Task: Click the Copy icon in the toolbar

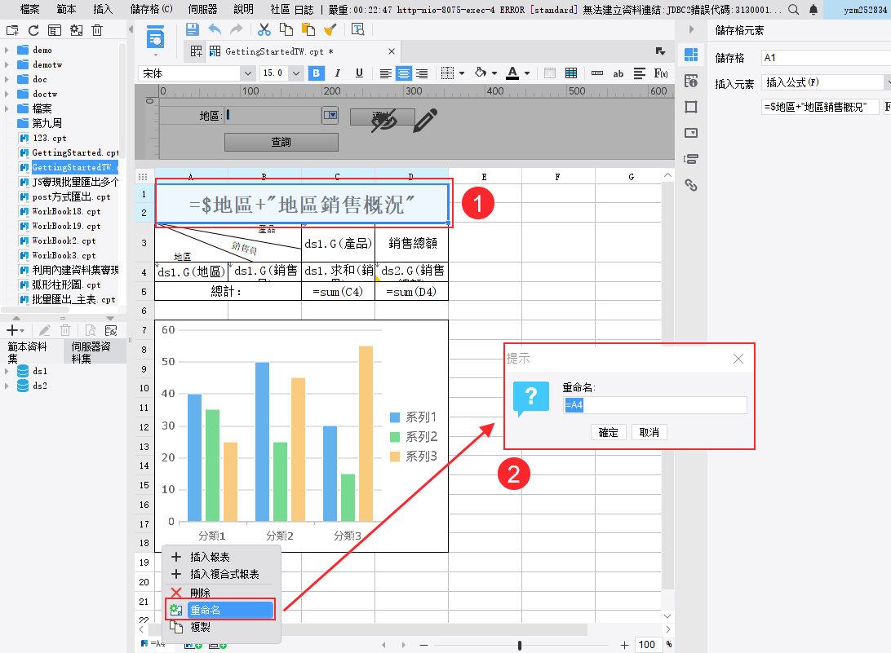Action: coord(286,29)
